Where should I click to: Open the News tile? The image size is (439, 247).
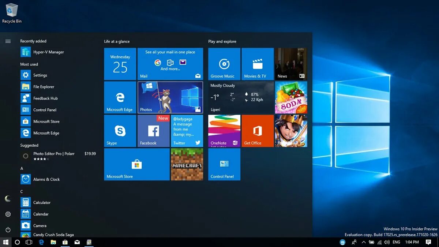click(291, 64)
